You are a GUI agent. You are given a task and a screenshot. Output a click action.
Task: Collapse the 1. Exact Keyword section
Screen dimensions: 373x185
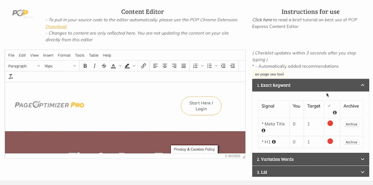pyautogui.click(x=311, y=85)
